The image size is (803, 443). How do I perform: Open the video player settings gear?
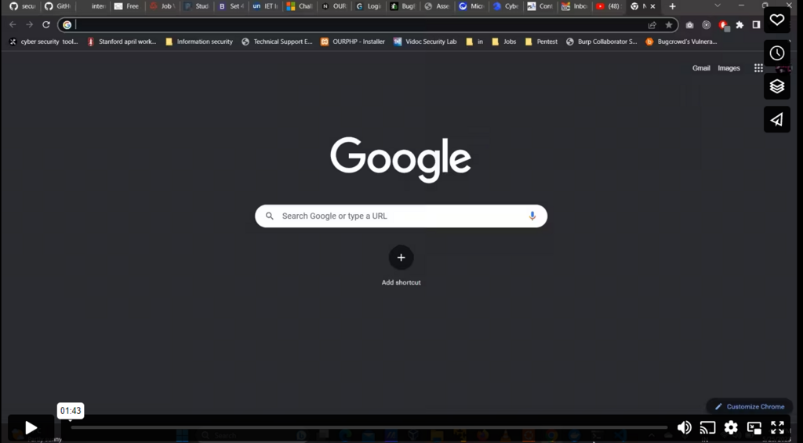click(731, 427)
